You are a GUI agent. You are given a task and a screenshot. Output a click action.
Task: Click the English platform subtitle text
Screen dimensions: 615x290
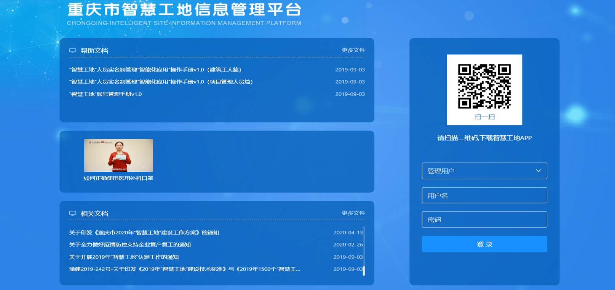coord(184,23)
